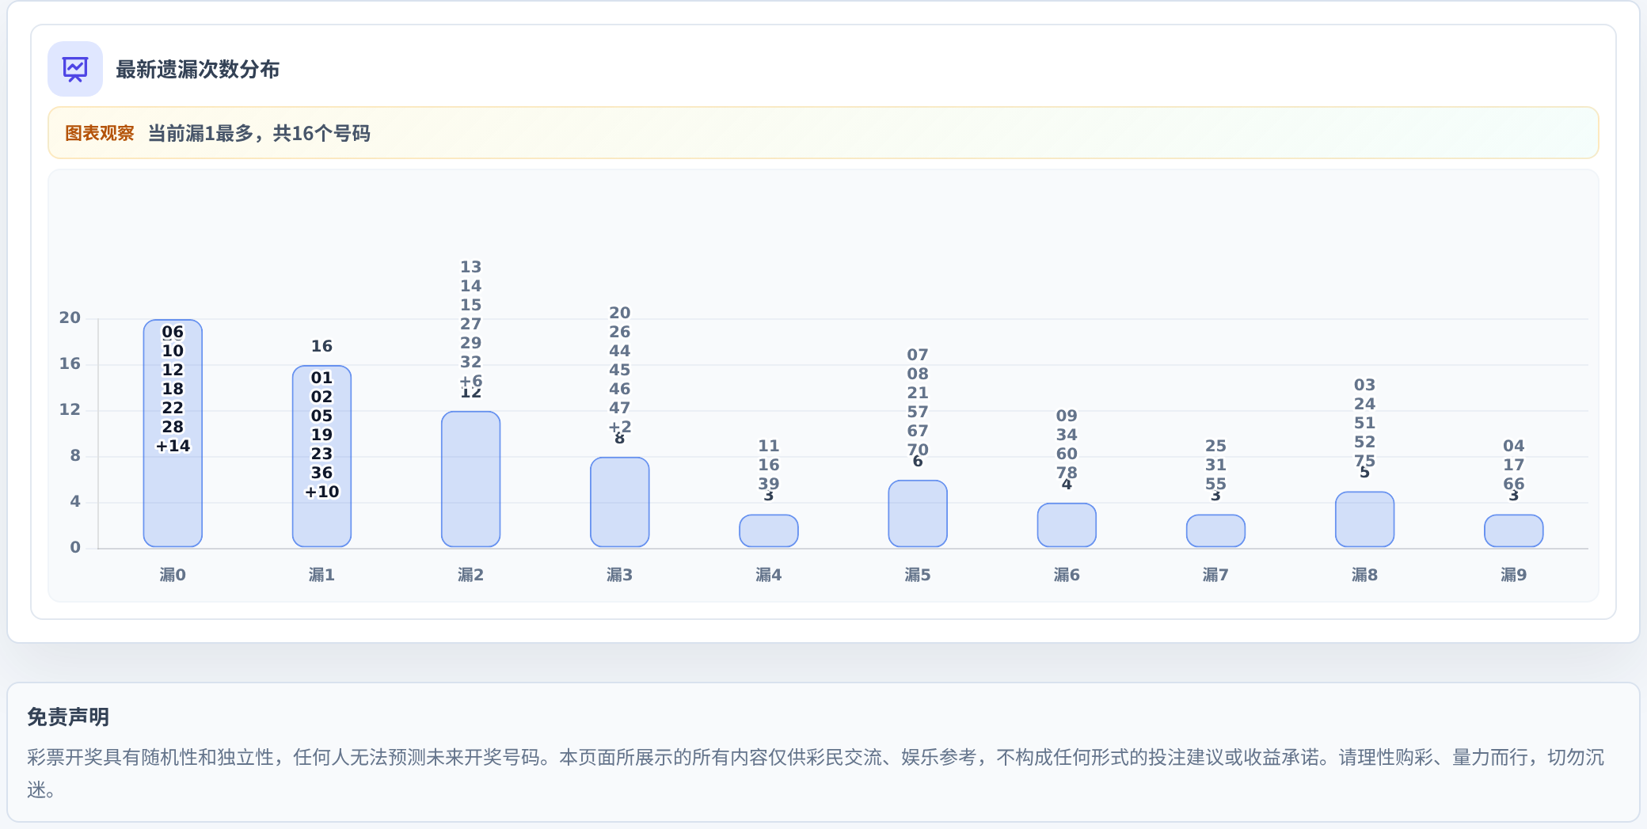Click the 免责声明 heading
1647x829 pixels.
[68, 717]
